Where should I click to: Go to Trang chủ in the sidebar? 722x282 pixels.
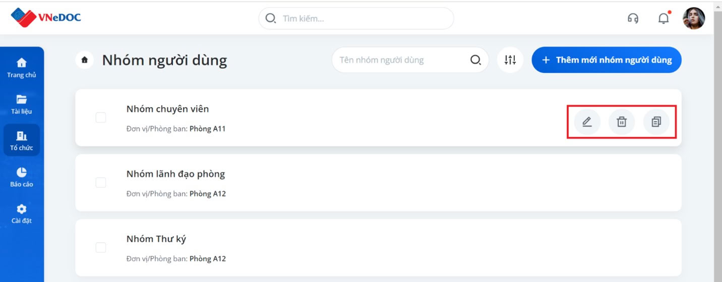pyautogui.click(x=22, y=68)
